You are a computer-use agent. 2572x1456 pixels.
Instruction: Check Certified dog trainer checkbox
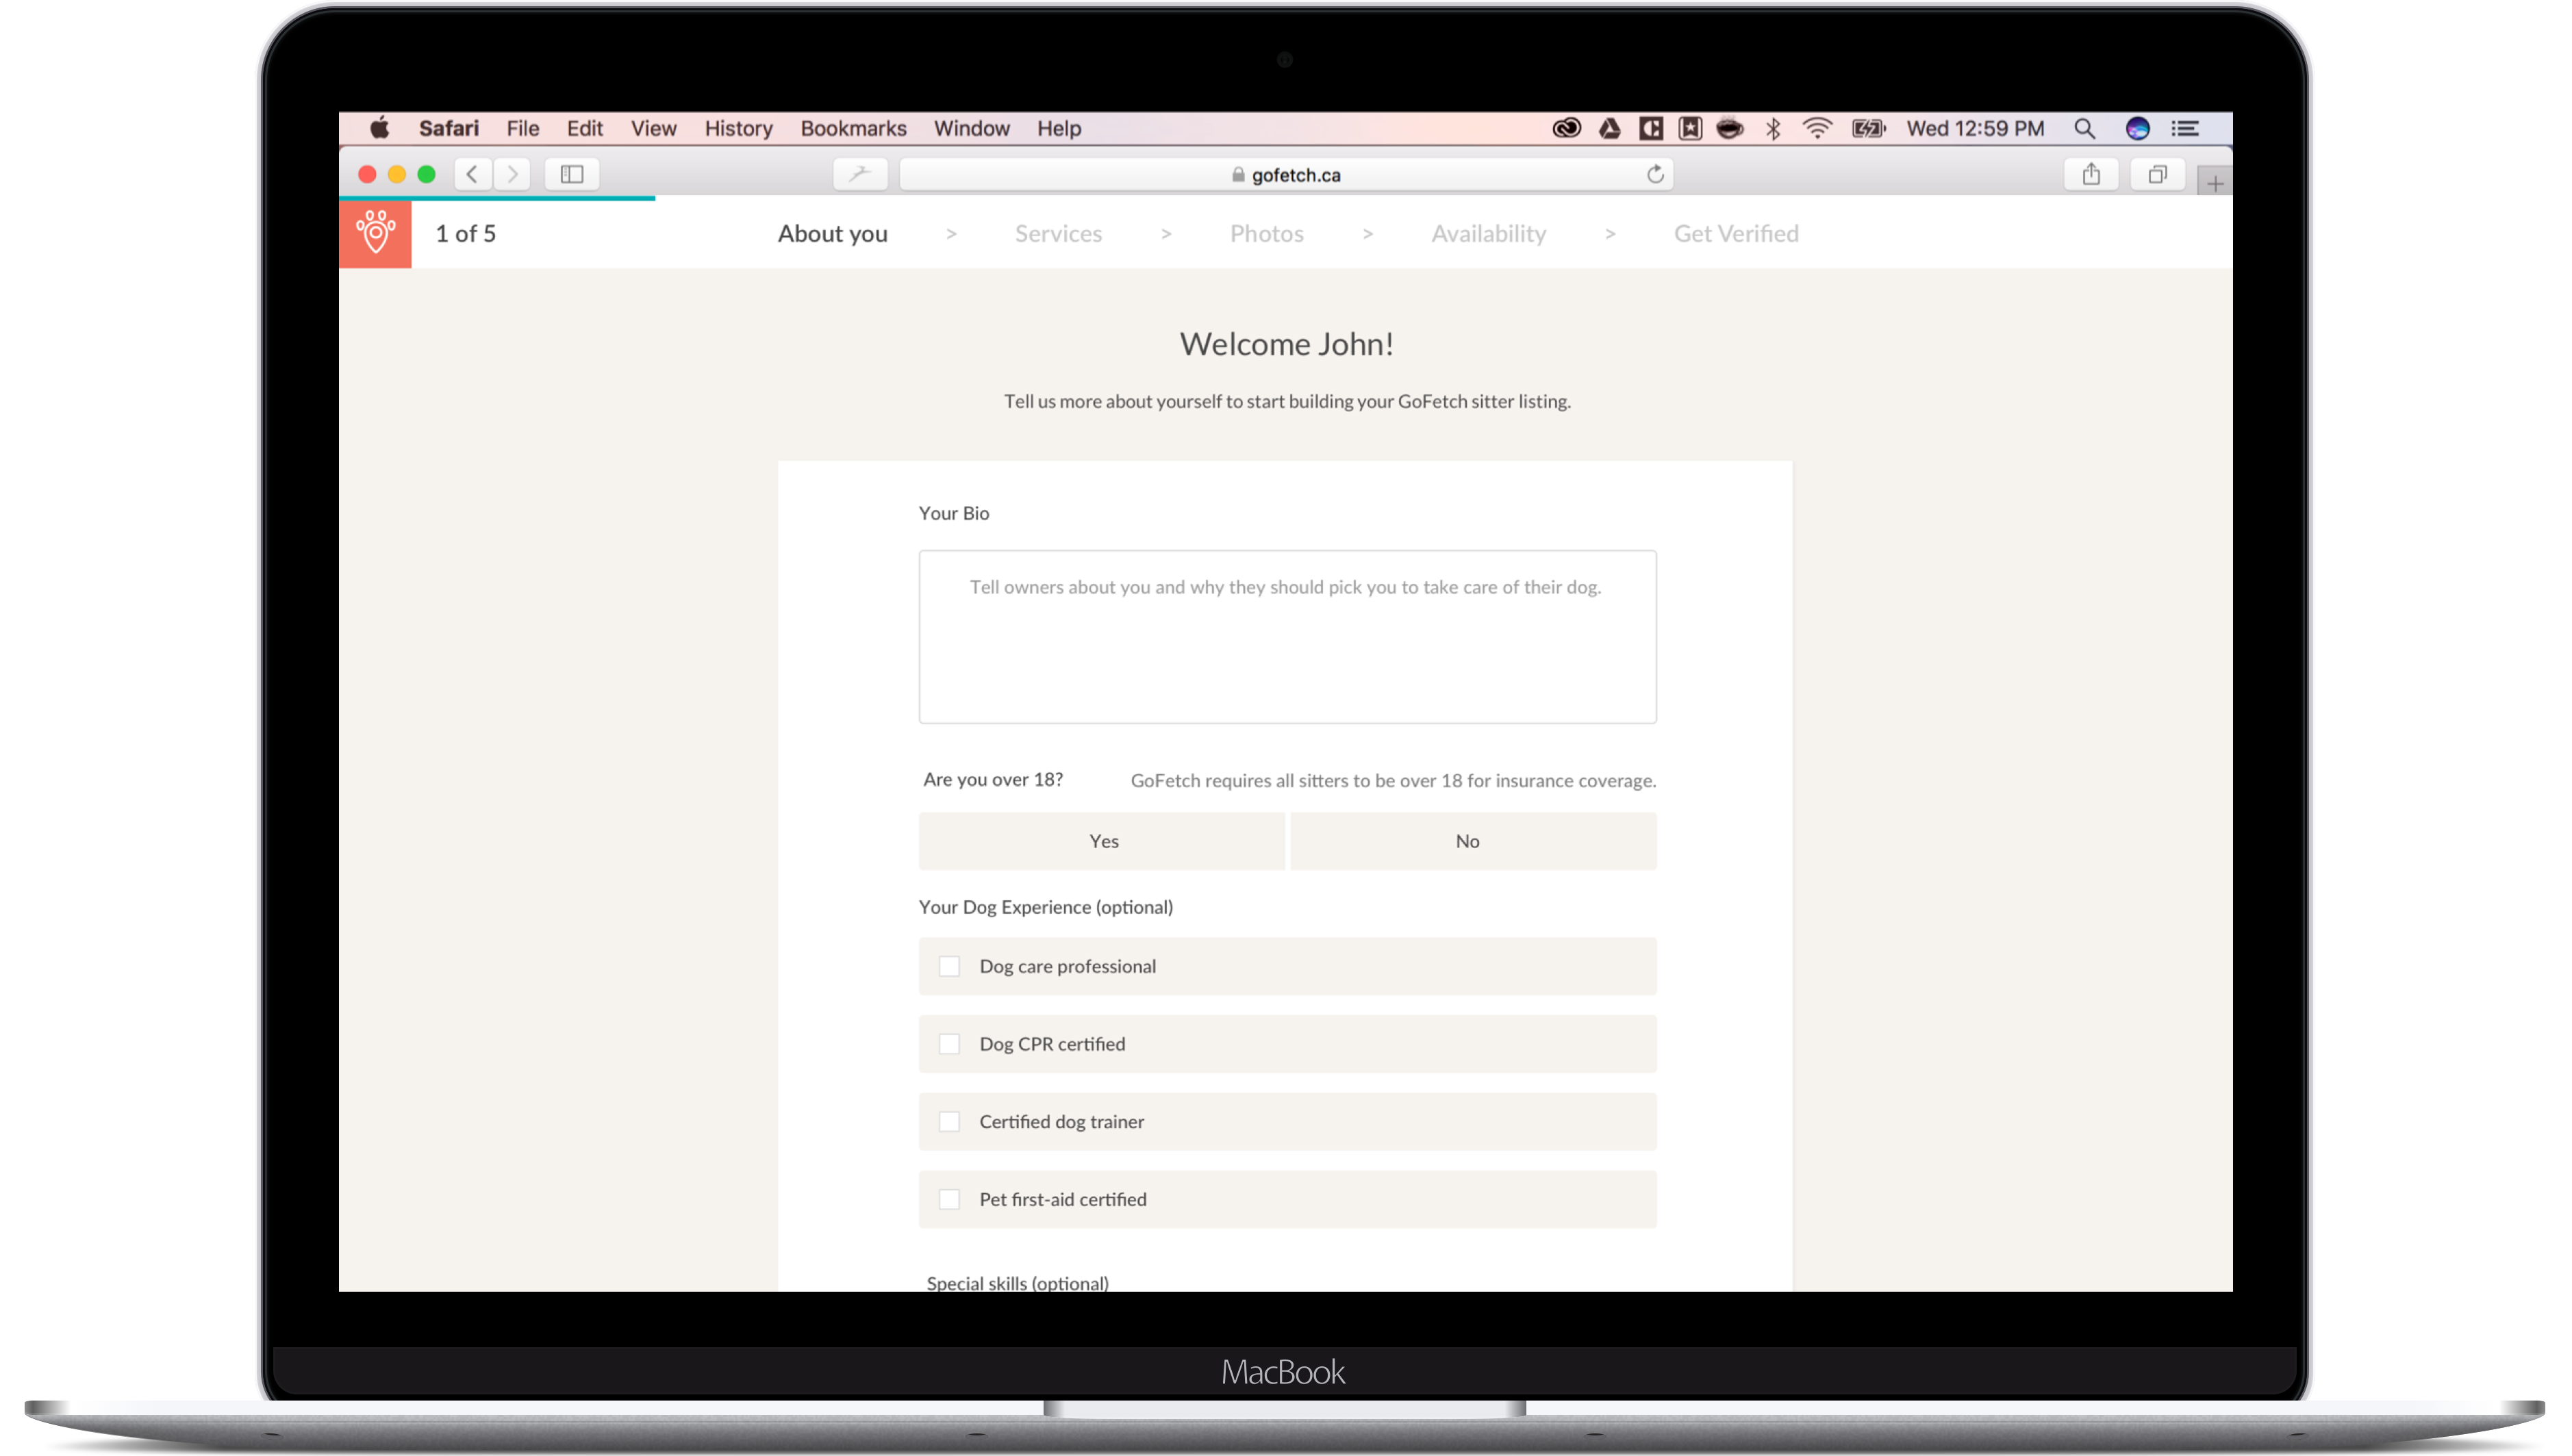[949, 1122]
